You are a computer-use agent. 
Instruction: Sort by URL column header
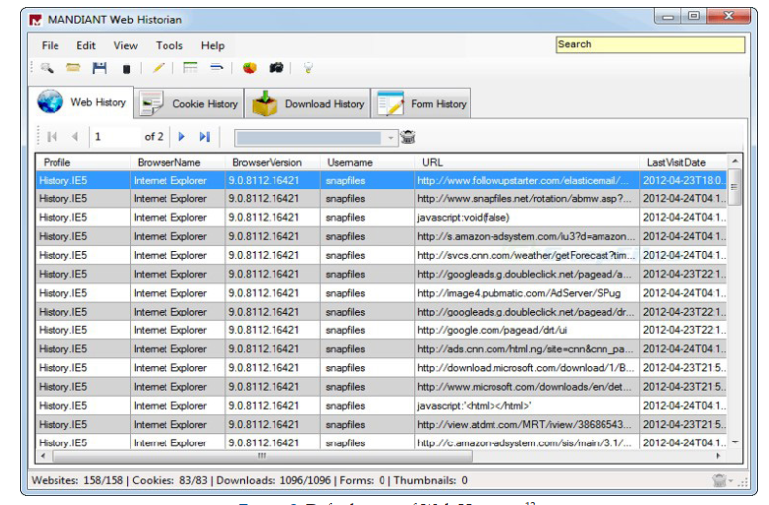[527, 162]
